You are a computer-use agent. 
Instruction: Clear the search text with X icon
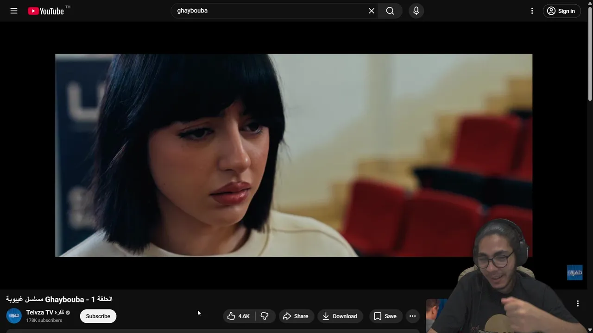(372, 11)
